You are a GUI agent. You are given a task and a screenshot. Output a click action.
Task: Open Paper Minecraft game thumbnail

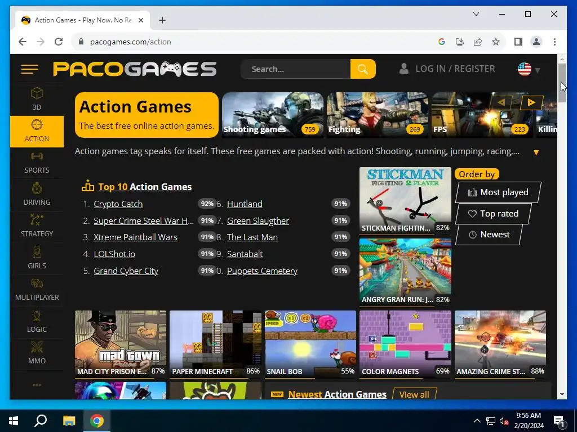click(x=215, y=344)
